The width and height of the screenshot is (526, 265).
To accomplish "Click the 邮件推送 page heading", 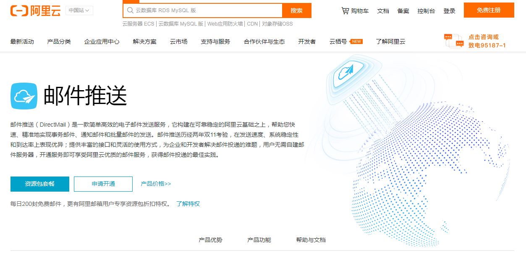I will (85, 96).
